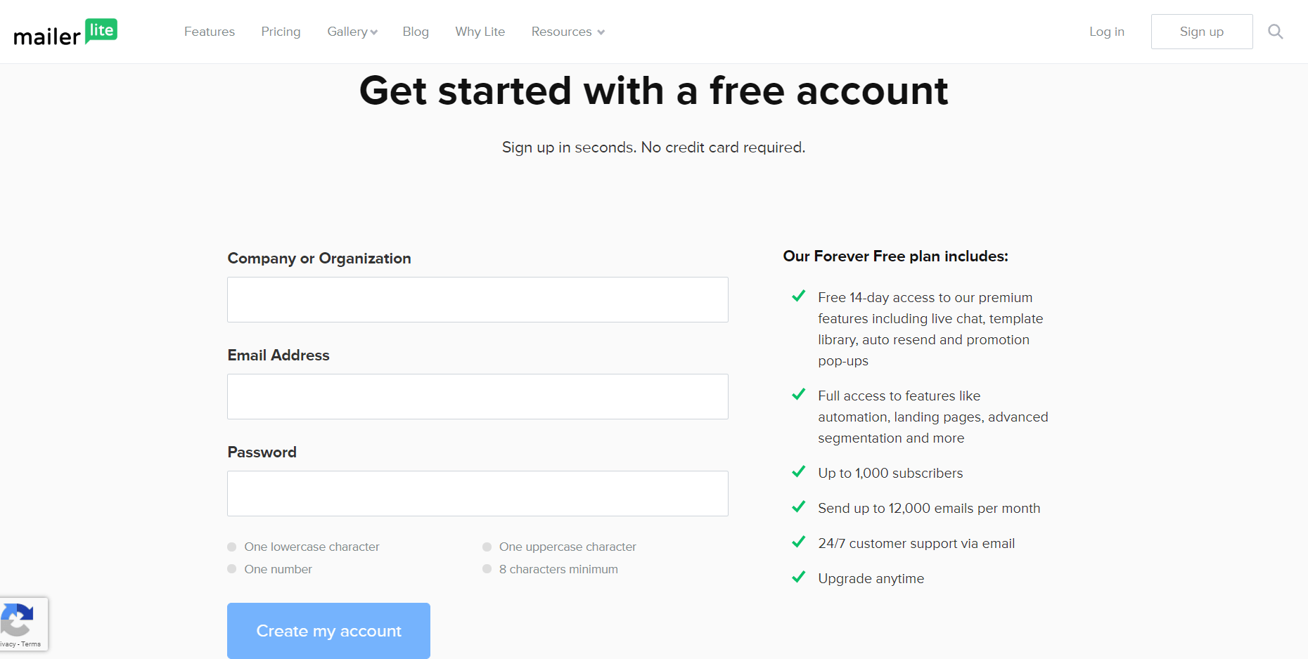Click the Sign up button in header
Image resolution: width=1308 pixels, height=659 pixels.
click(1202, 32)
